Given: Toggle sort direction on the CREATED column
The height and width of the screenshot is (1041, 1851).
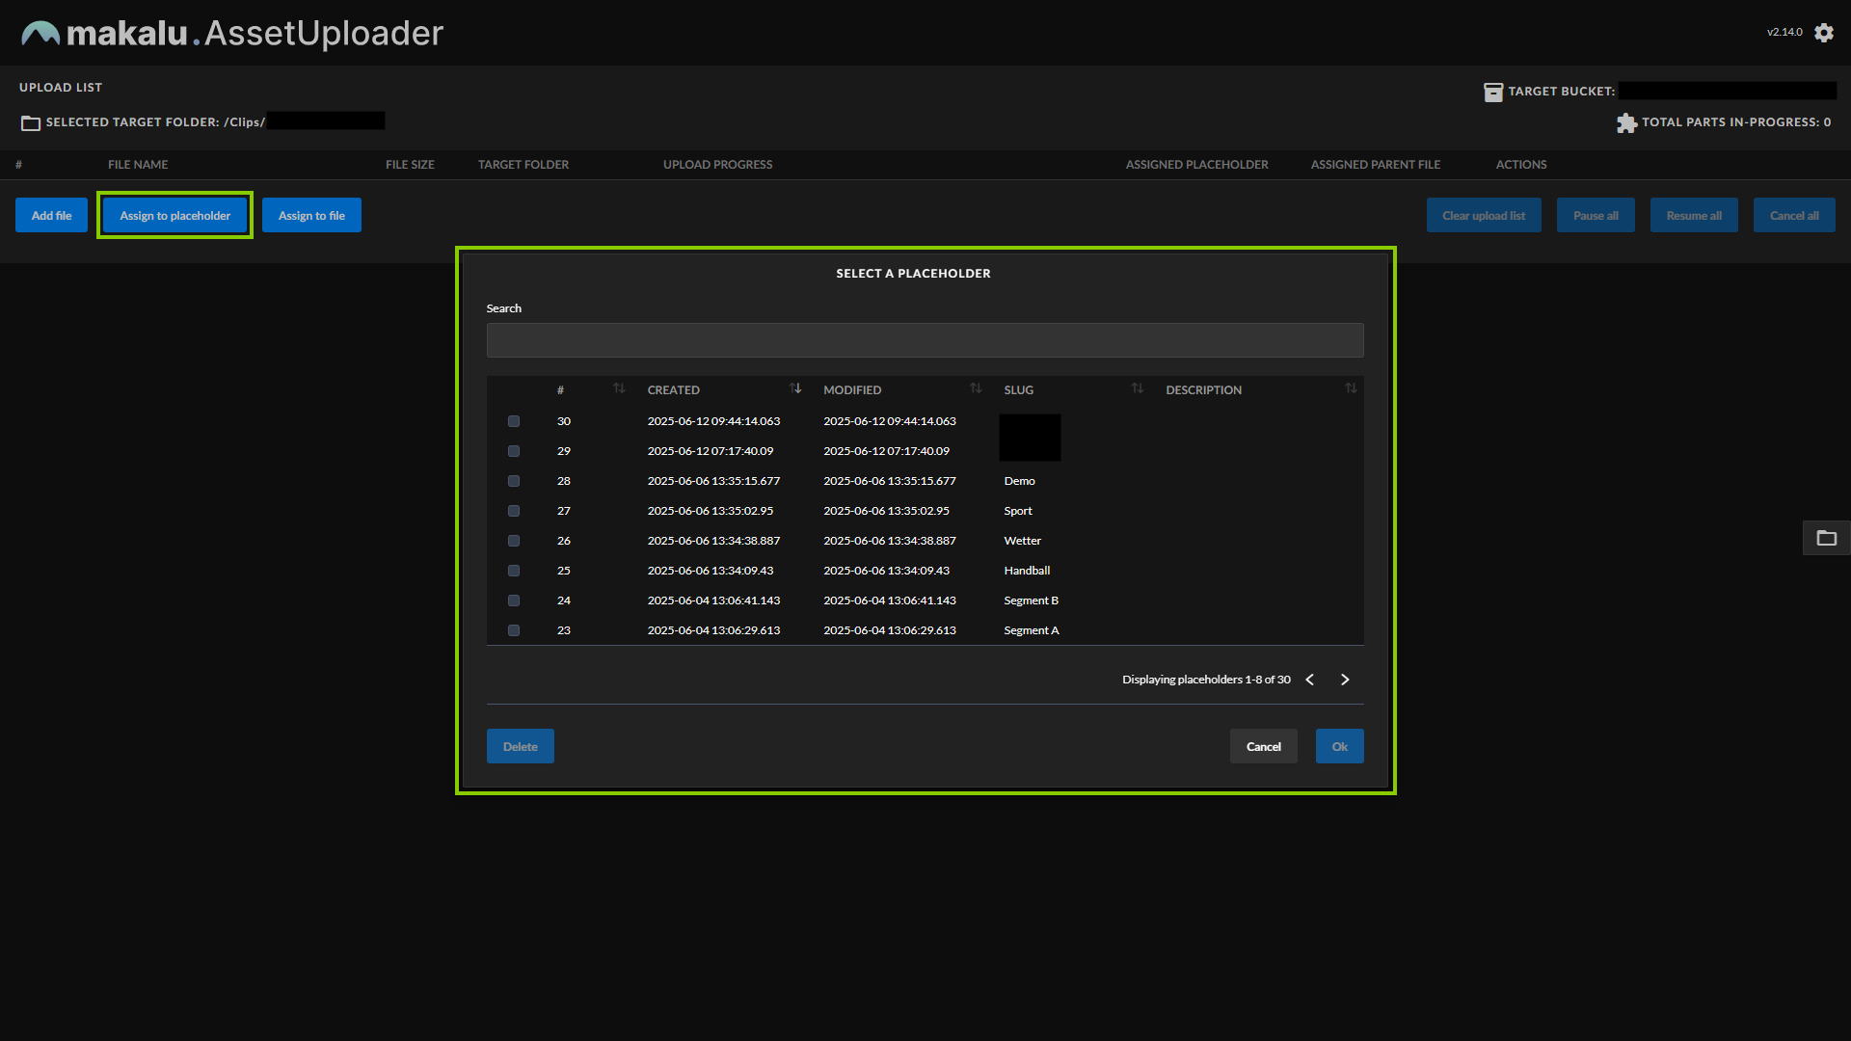Looking at the screenshot, I should click(795, 388).
